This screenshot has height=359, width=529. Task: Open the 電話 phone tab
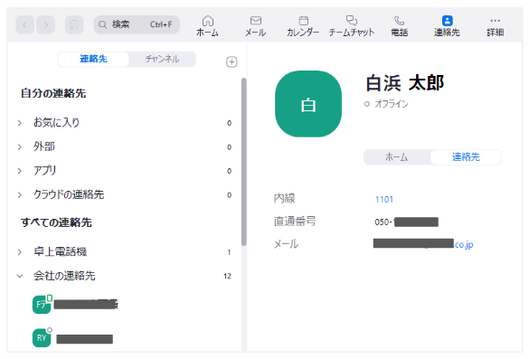(x=400, y=25)
